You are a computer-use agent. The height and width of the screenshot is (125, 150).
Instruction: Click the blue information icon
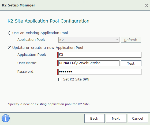6,118
